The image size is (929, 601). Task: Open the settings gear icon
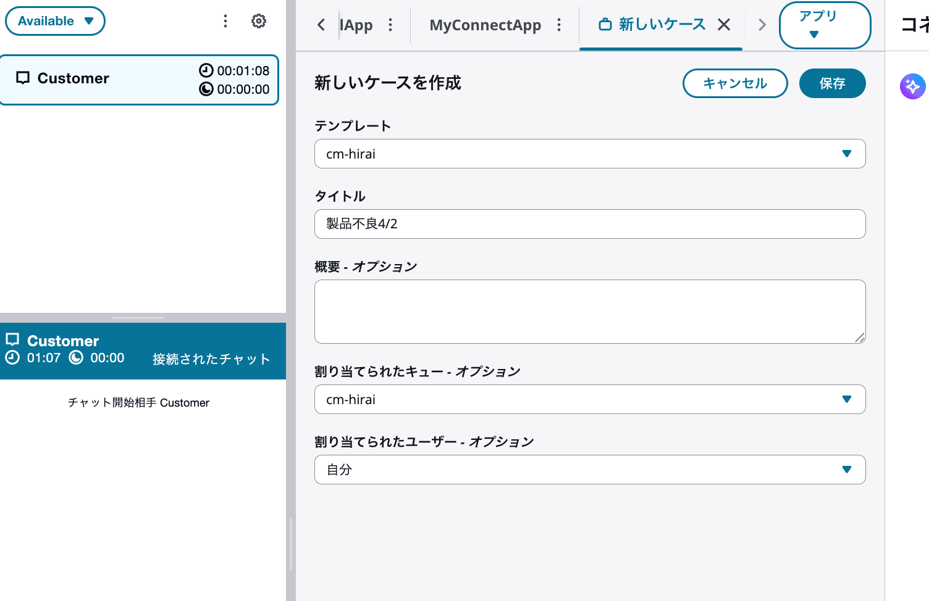258,20
